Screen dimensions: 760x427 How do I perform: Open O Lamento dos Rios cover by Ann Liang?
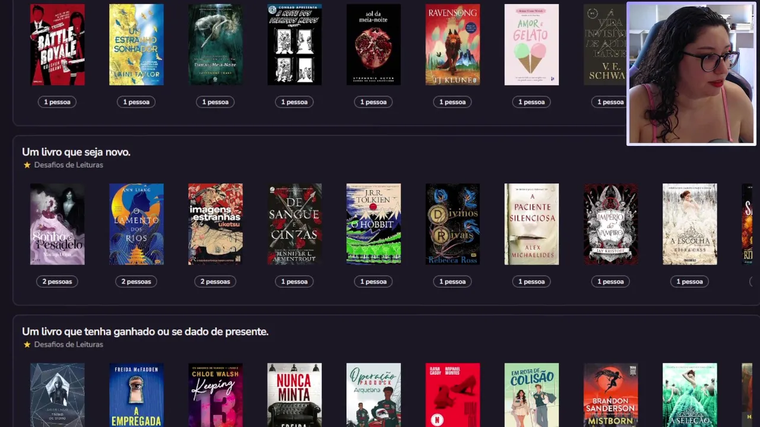(136, 224)
